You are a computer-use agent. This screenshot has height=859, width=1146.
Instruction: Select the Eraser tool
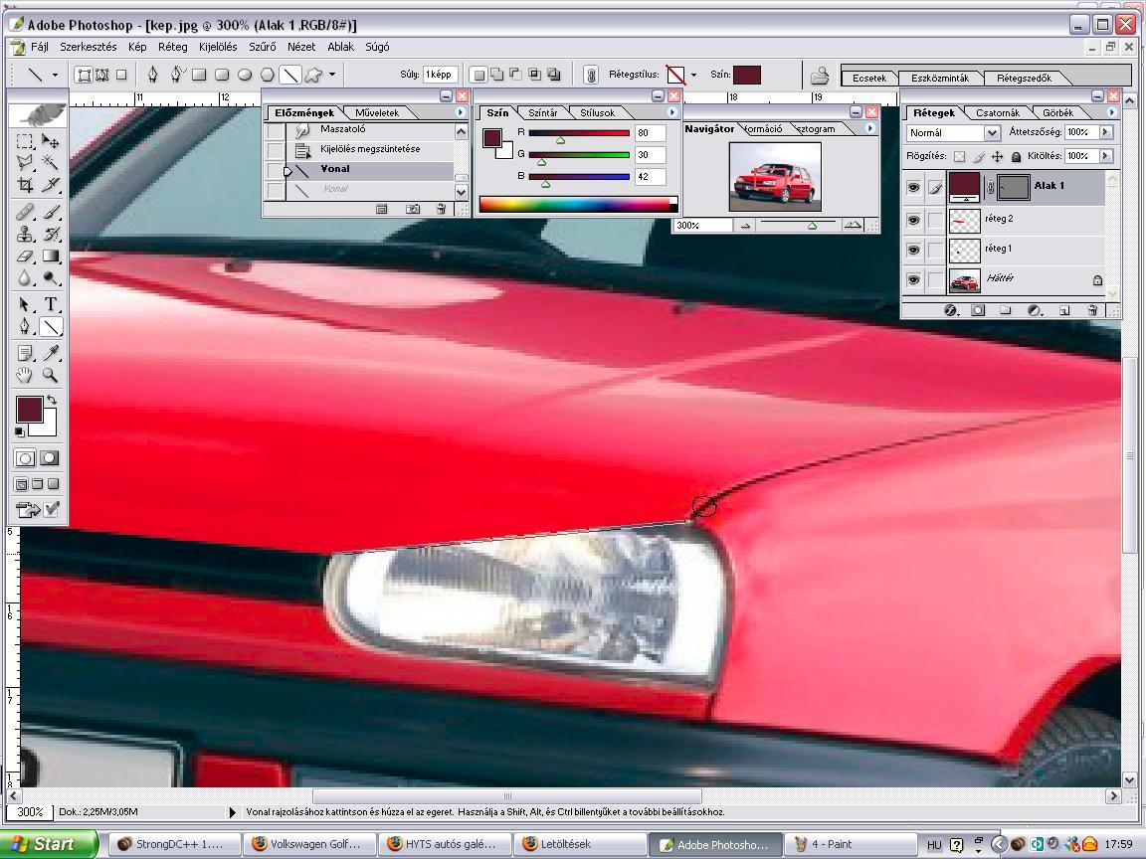26,257
